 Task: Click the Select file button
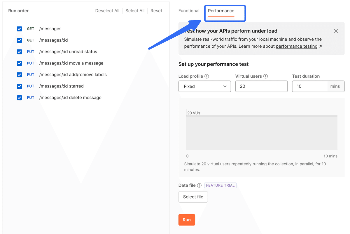pos(193,197)
